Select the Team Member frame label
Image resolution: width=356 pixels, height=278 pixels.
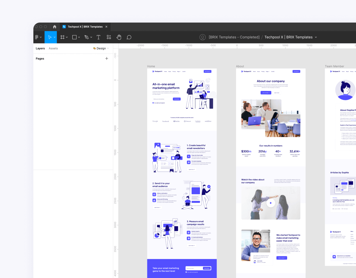[335, 66]
